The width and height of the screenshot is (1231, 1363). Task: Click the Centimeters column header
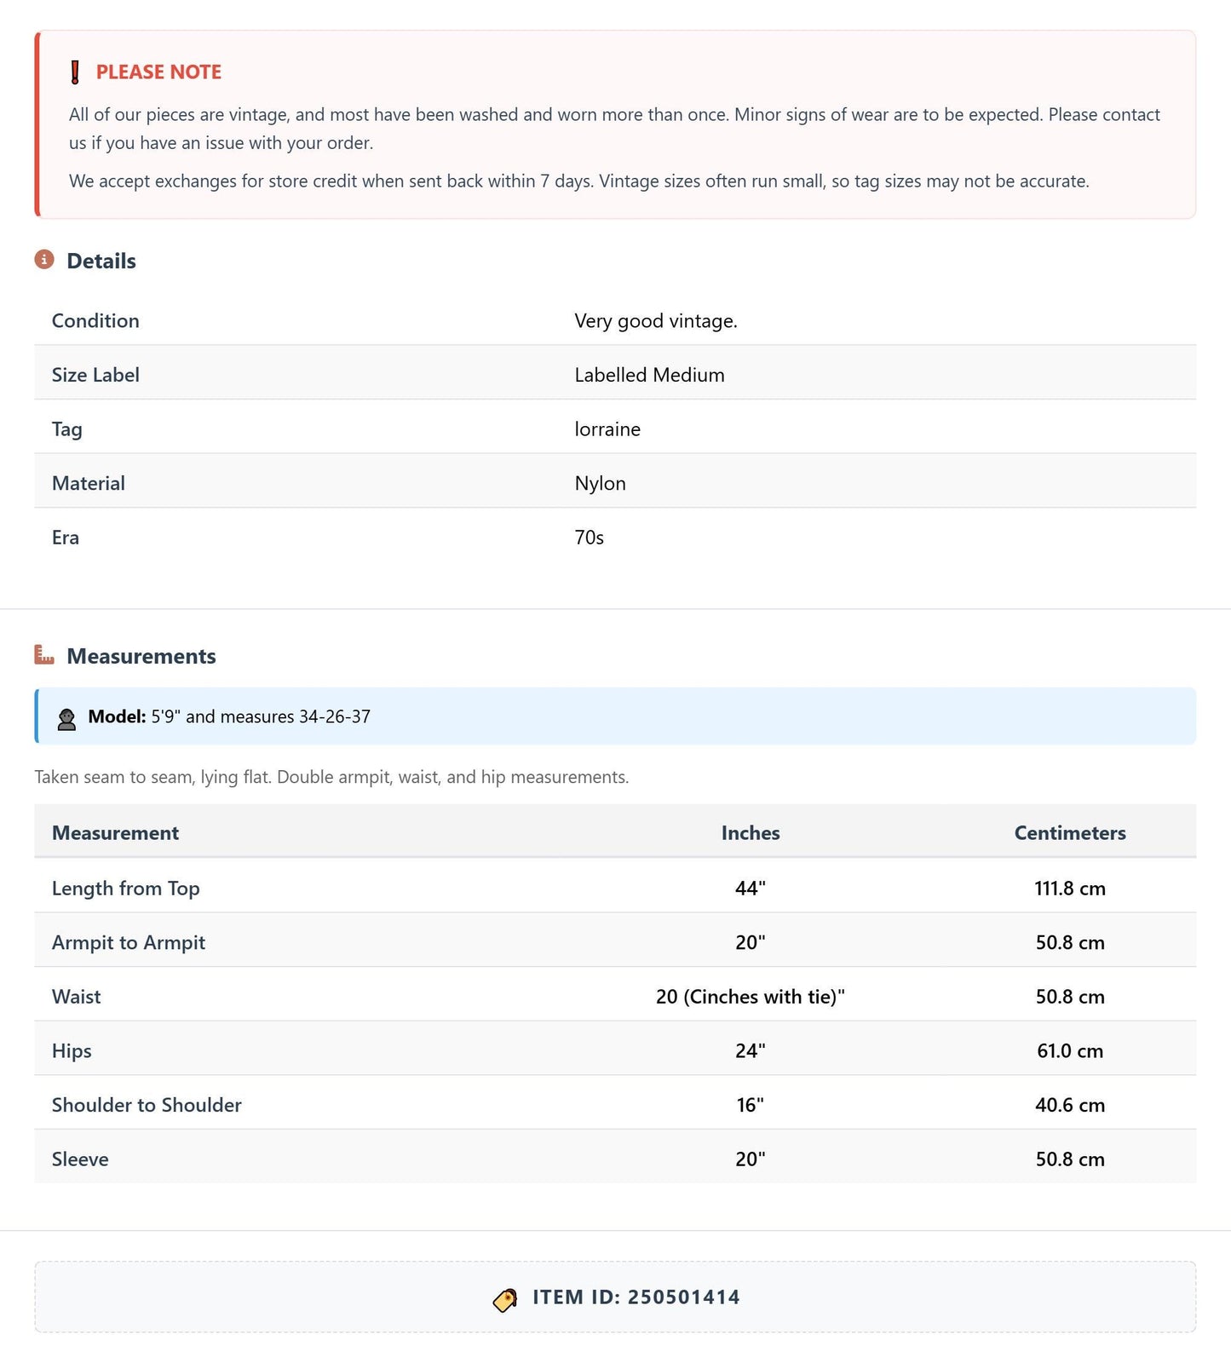click(x=1070, y=833)
